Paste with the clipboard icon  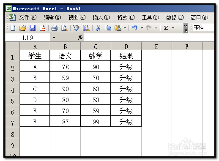coord(118,28)
